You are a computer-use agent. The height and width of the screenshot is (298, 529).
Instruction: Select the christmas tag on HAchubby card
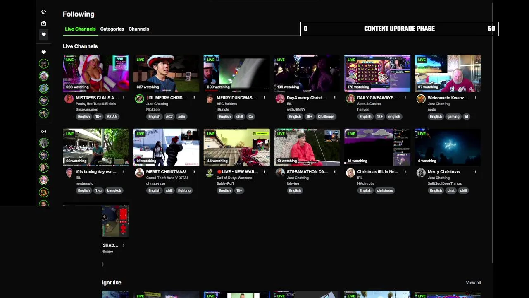click(385, 190)
